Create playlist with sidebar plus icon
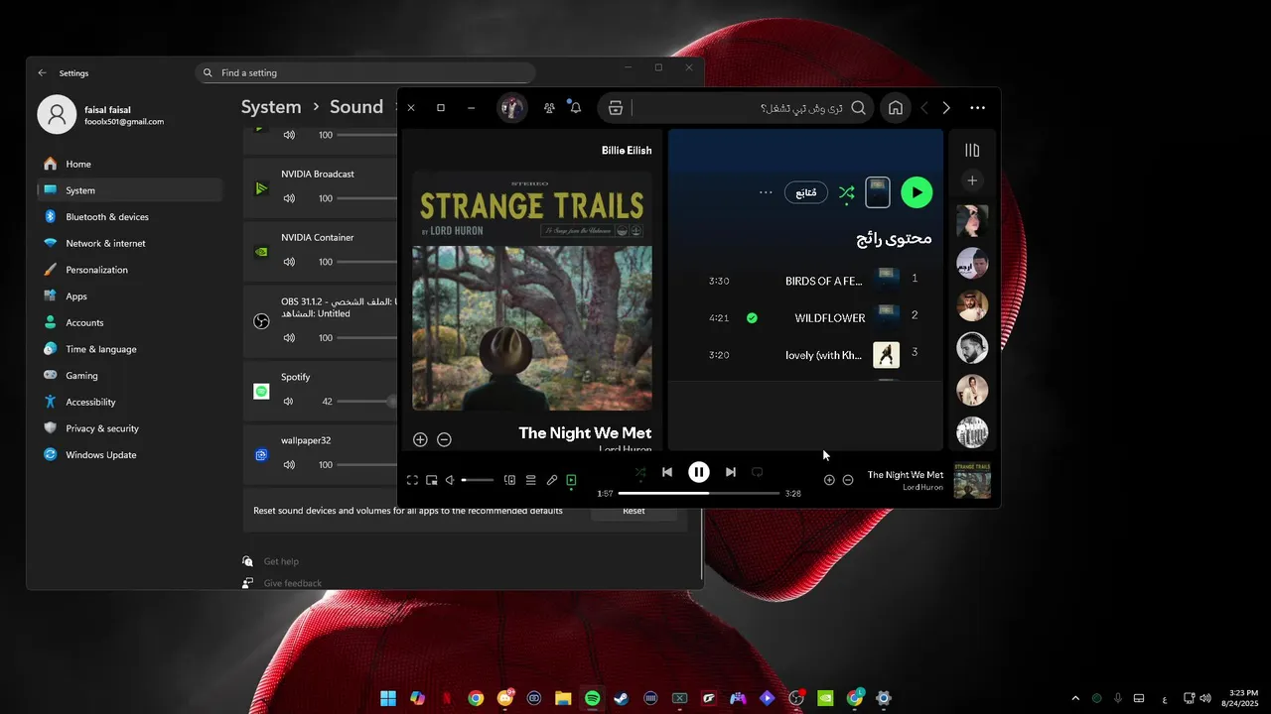Viewport: 1271px width, 714px height. click(x=972, y=180)
